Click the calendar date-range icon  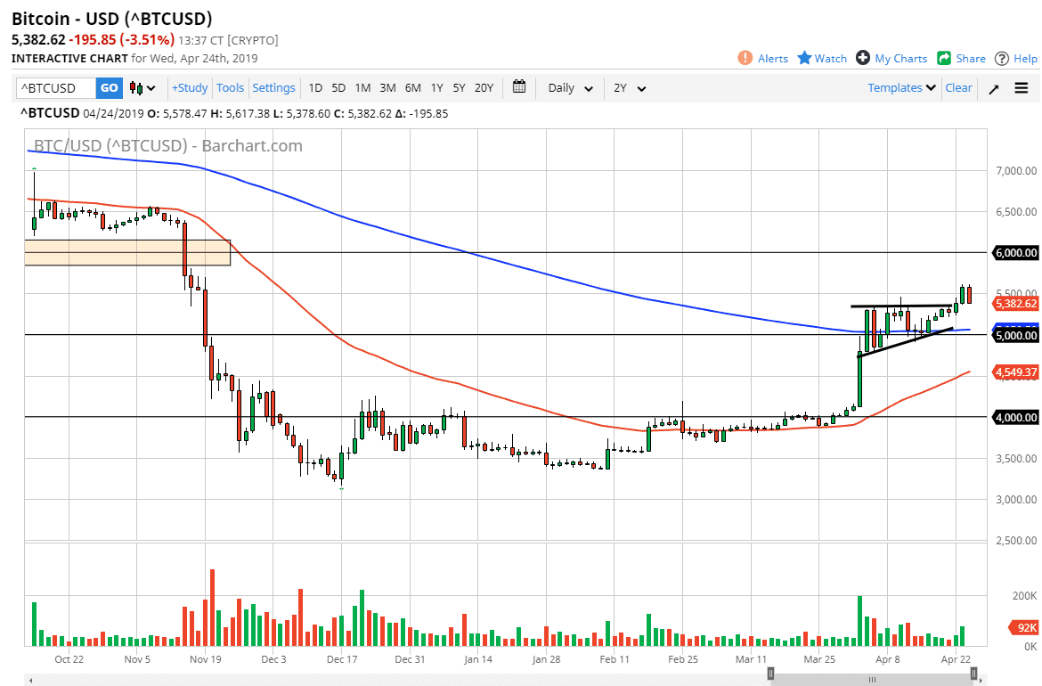tap(519, 87)
